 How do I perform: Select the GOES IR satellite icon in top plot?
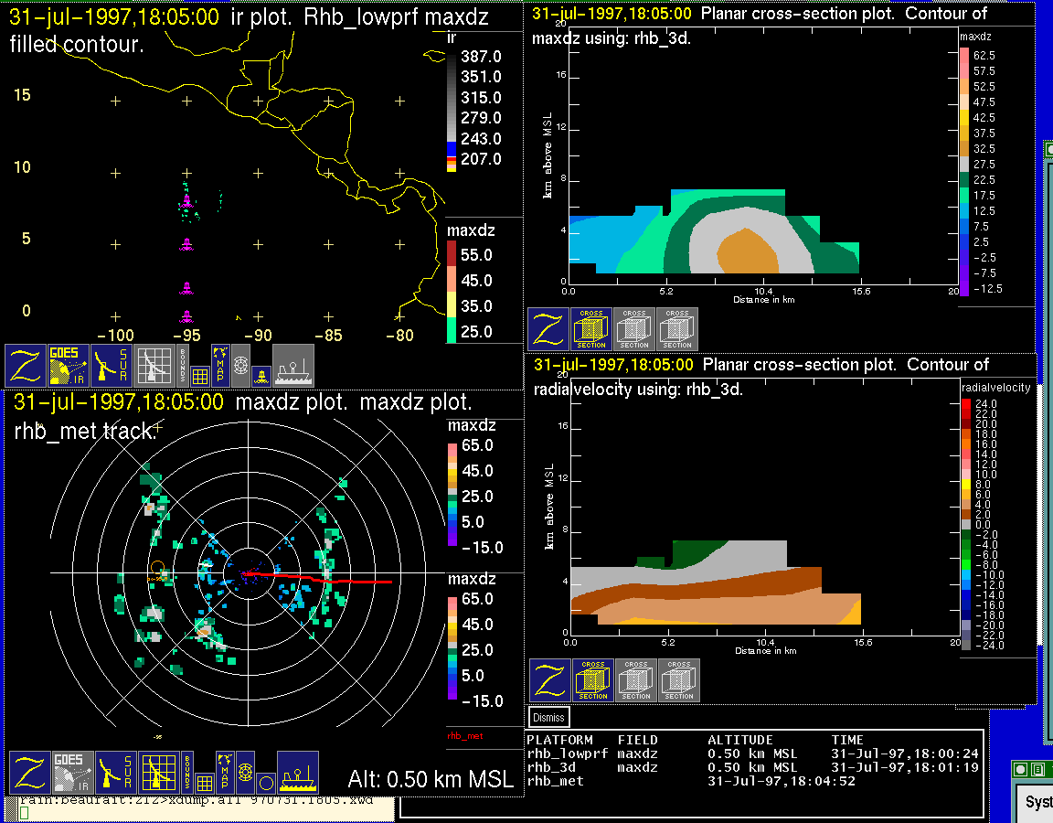click(x=69, y=366)
